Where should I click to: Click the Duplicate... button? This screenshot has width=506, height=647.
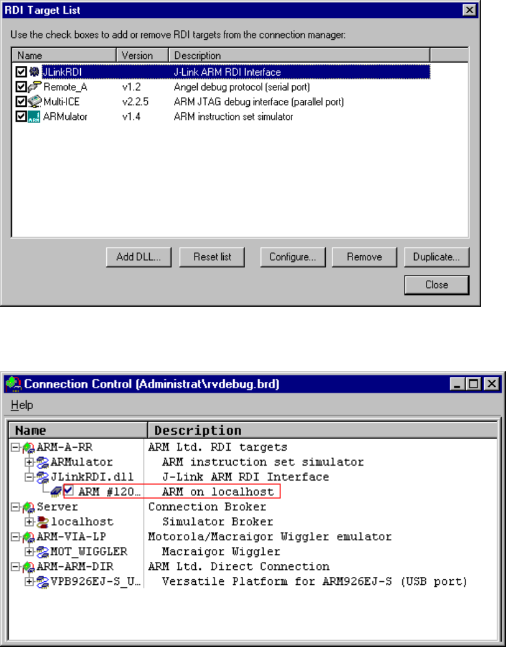(436, 257)
